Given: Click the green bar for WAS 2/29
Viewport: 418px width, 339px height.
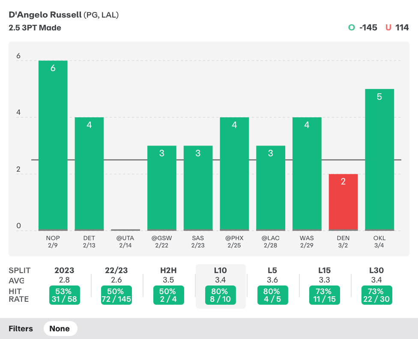Looking at the screenshot, I should coord(307,174).
